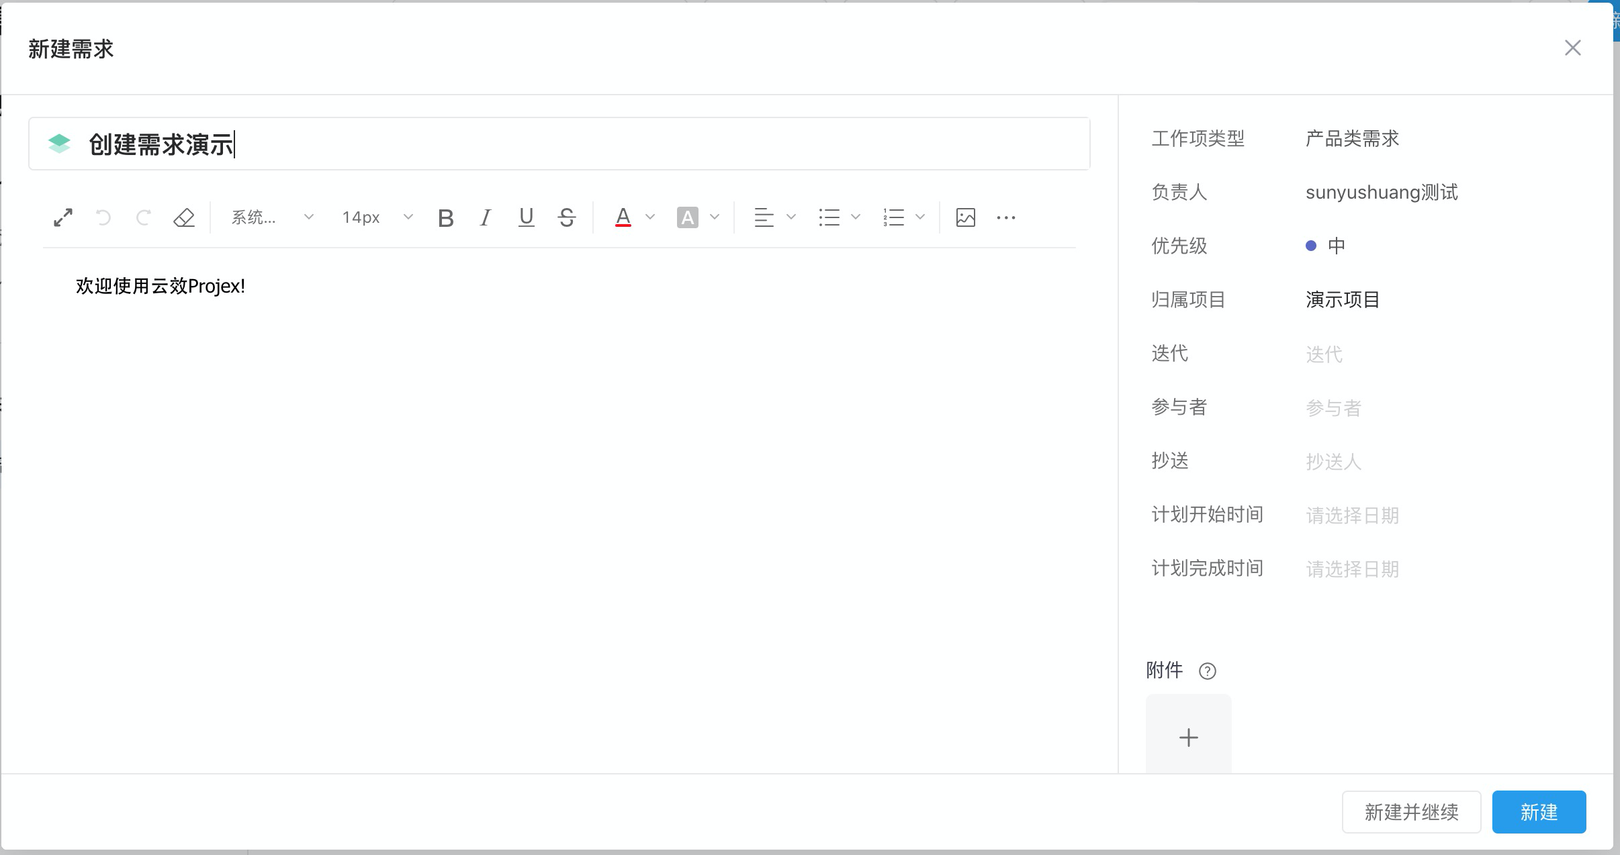Pick 计划开始时间 date
Viewport: 1620px width, 855px height.
(x=1352, y=515)
